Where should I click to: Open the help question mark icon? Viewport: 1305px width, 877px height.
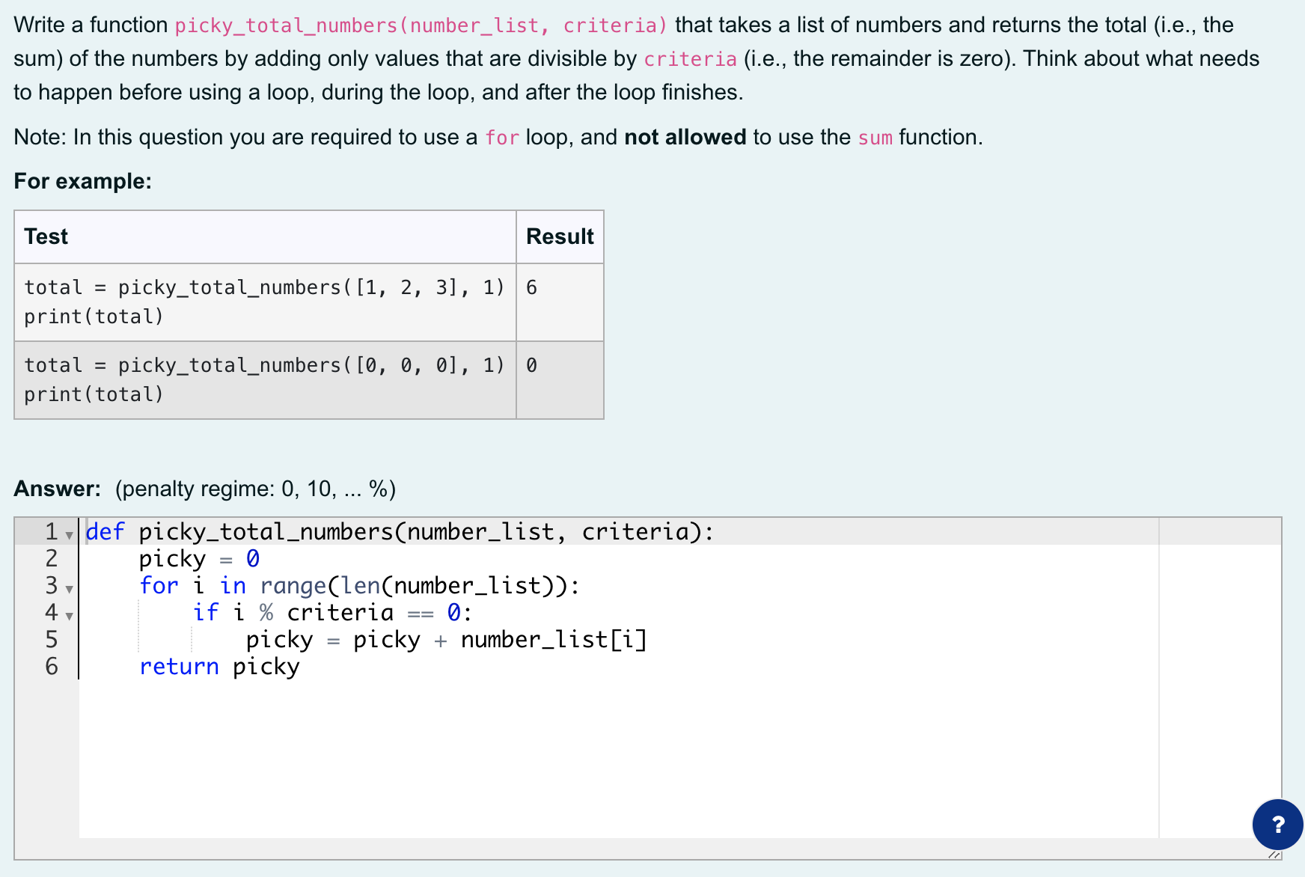click(1277, 825)
